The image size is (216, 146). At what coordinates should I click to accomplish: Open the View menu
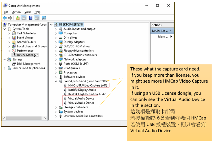[27, 12]
